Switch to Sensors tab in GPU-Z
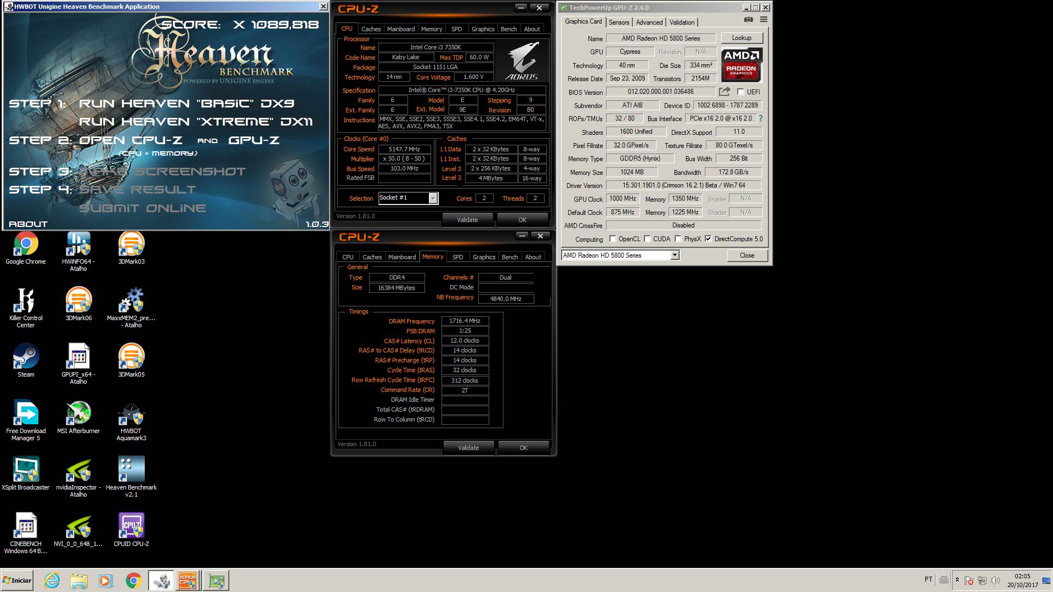 619,22
